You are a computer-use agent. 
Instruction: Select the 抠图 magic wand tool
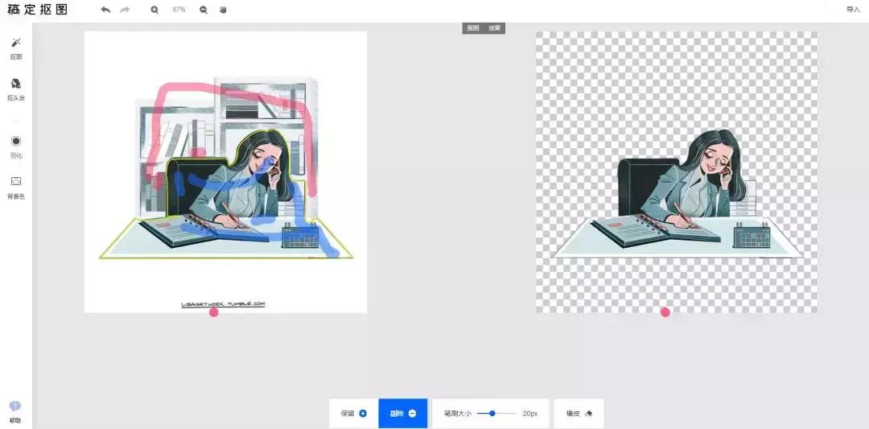pos(15,46)
